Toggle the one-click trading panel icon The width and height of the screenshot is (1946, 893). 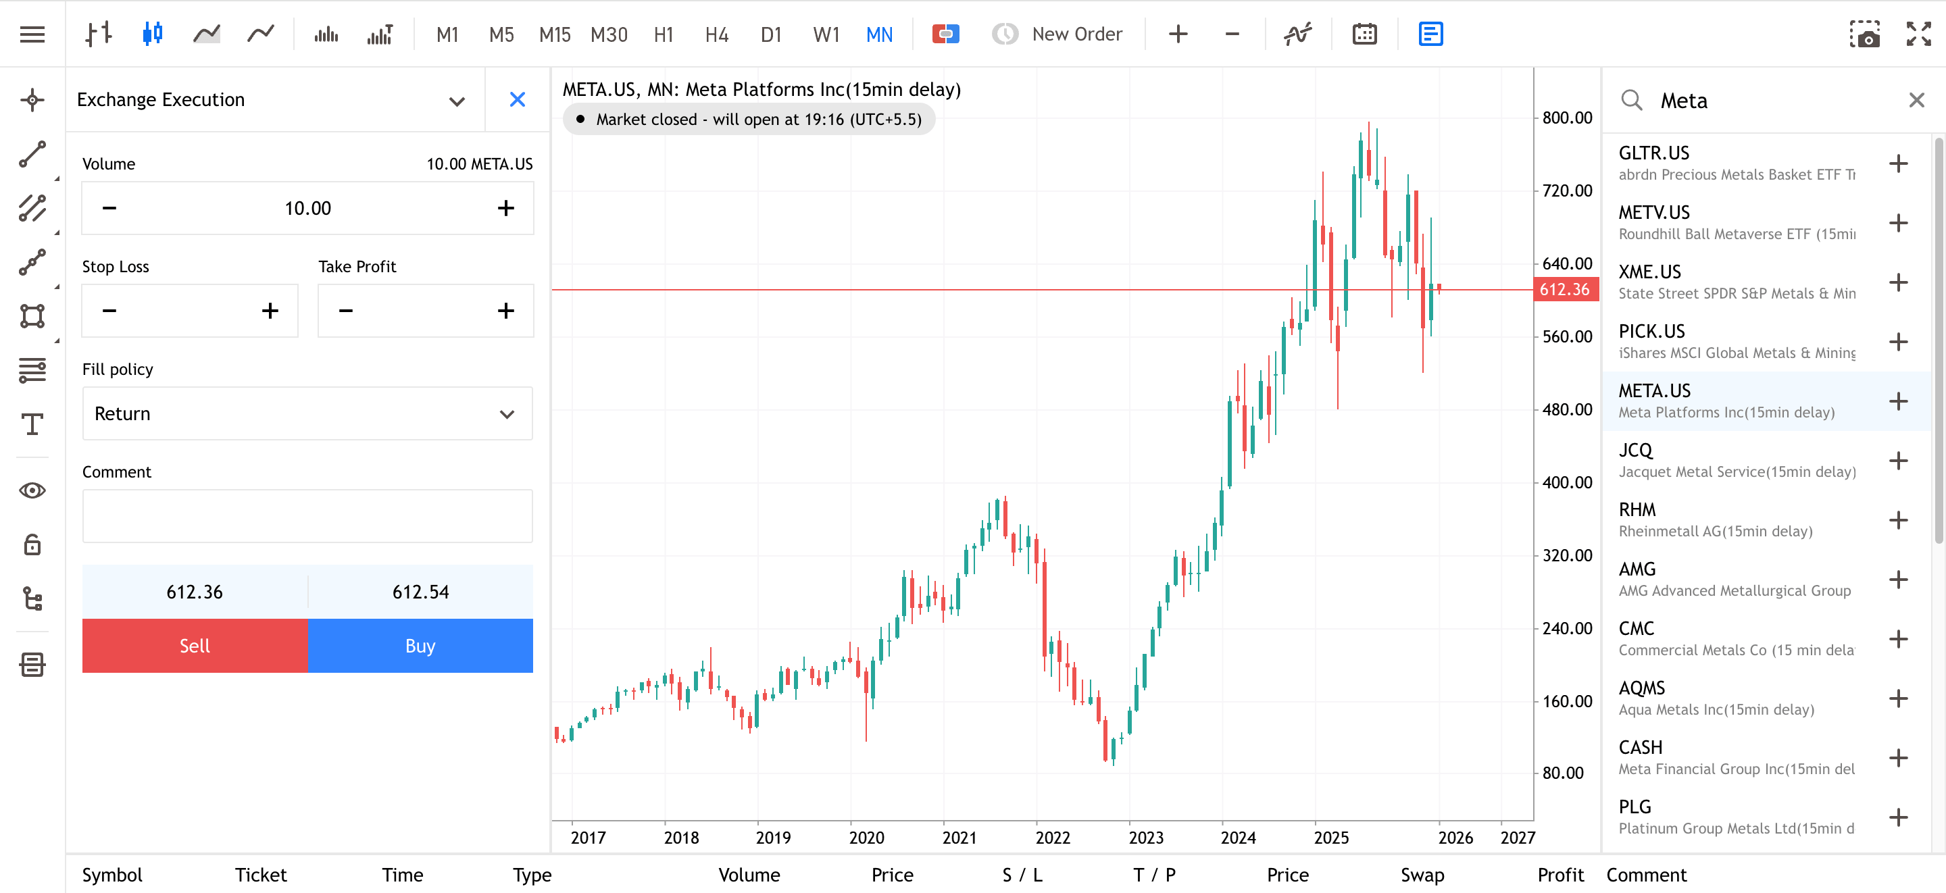coord(945,34)
